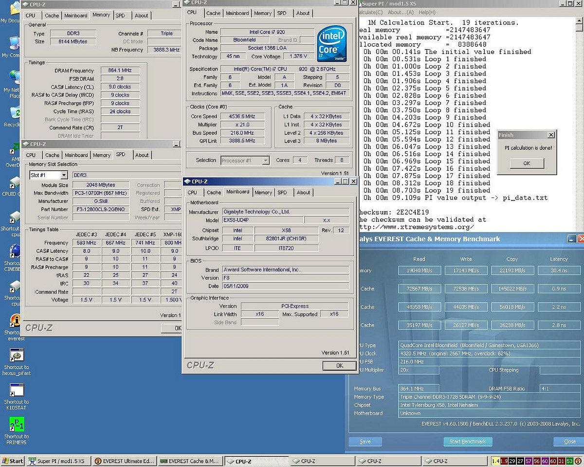Switch to Cache tab in CPU-Z Mainboard window
Viewport: 584px width, 467px height.
[x=214, y=193]
